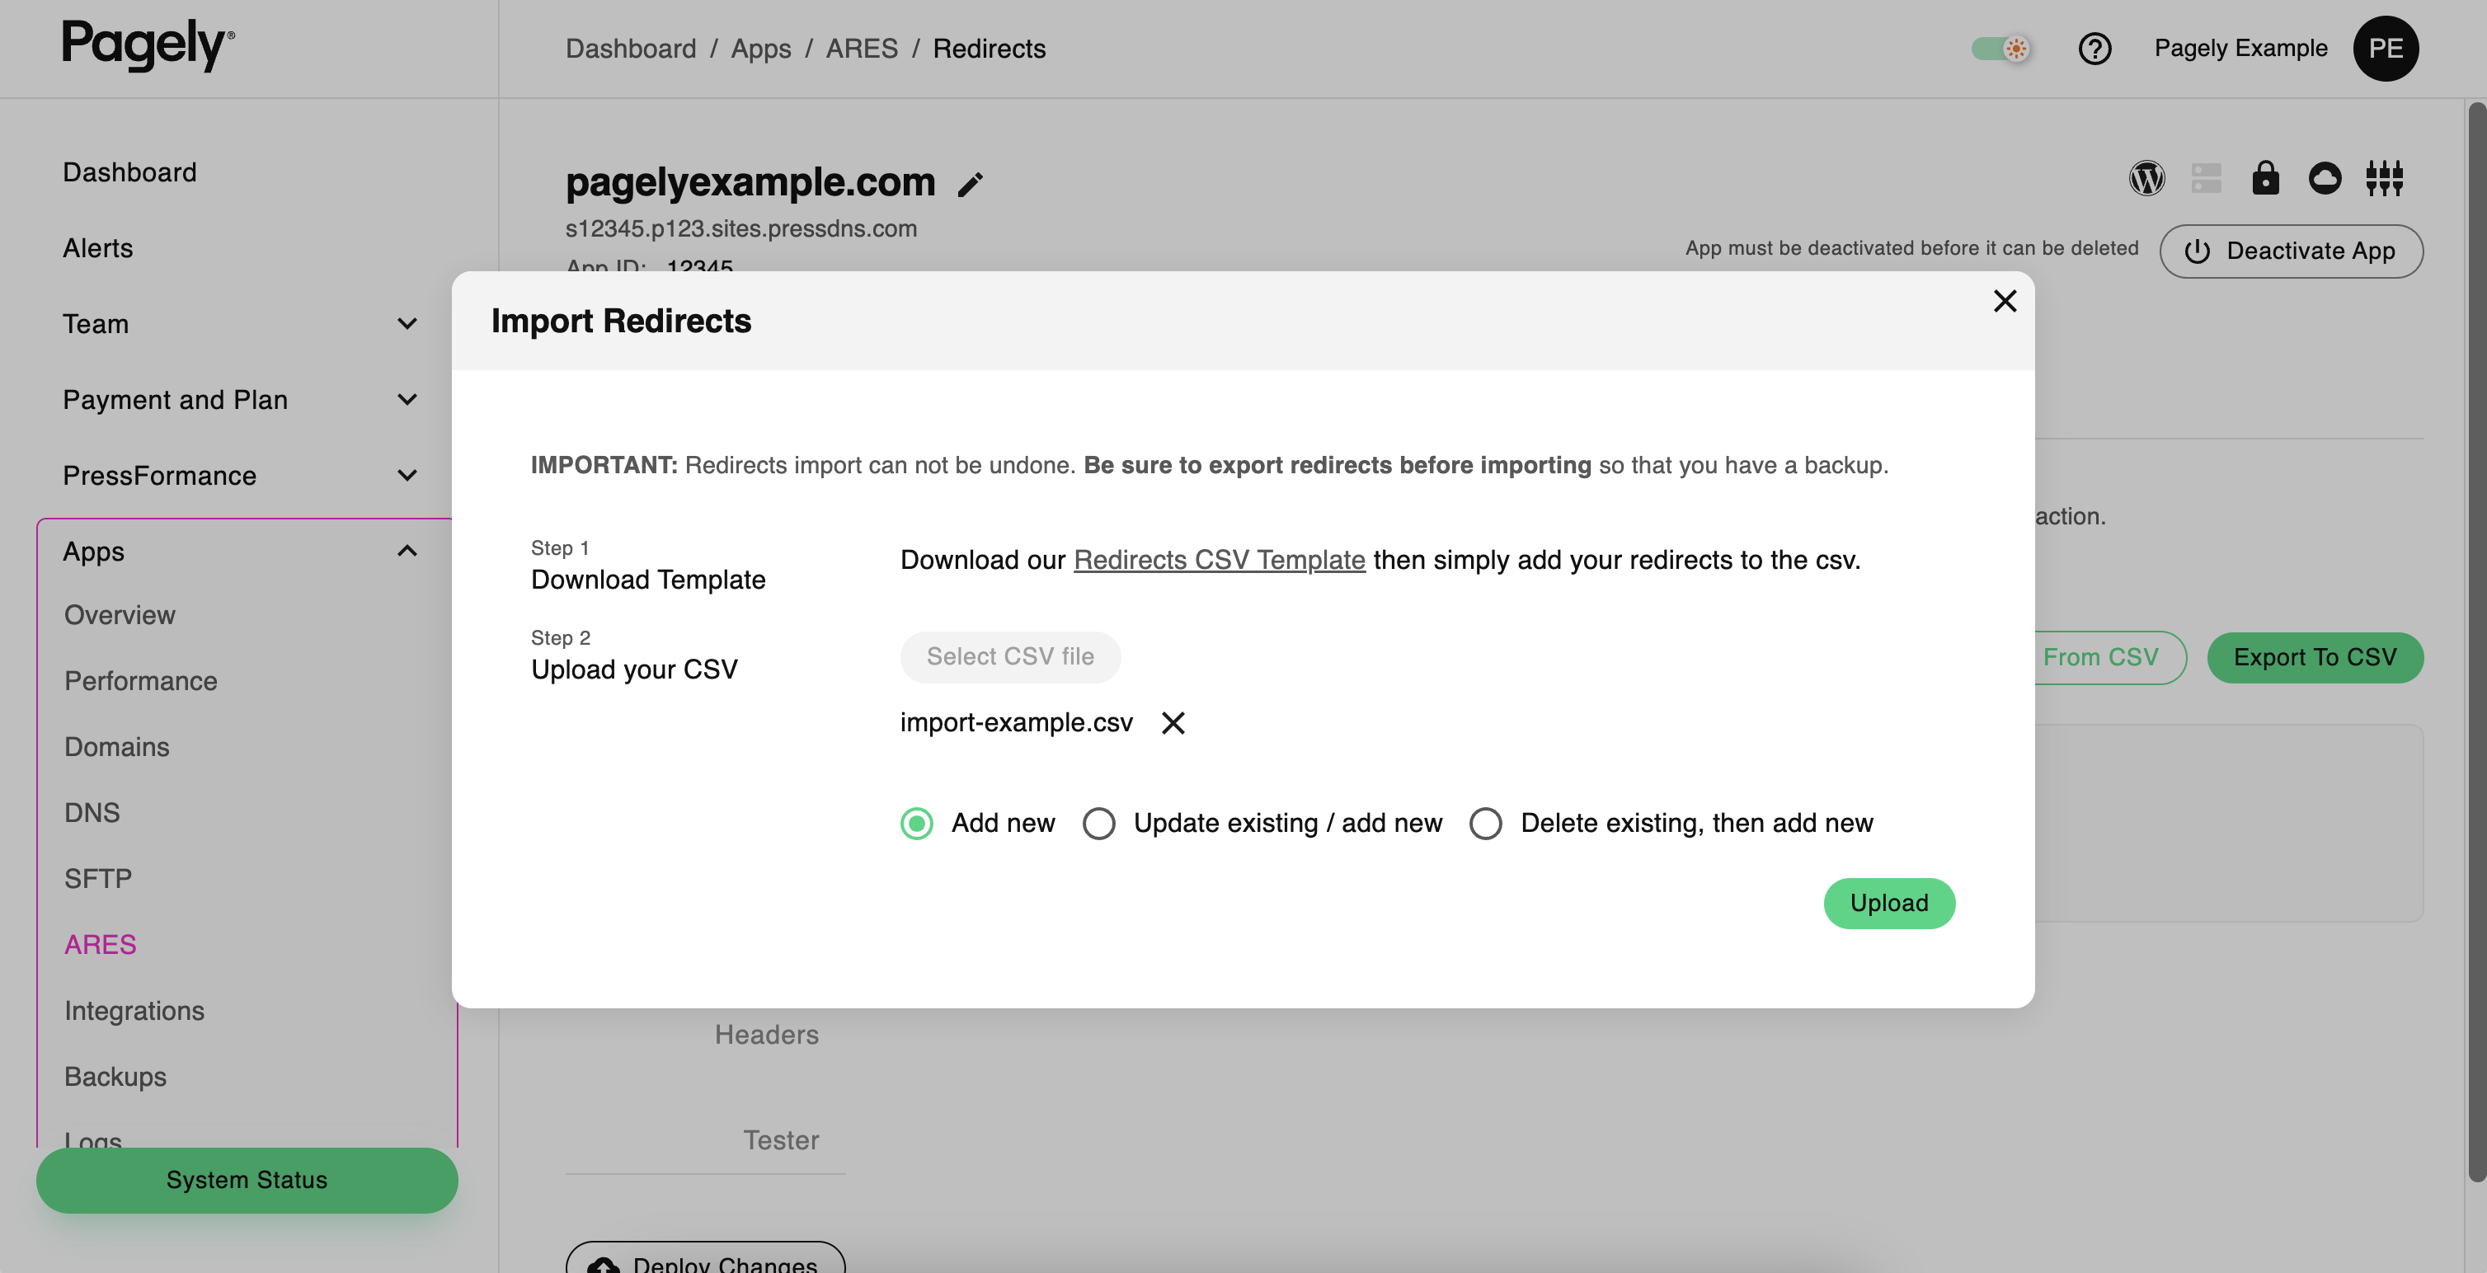This screenshot has height=1273, width=2487.
Task: Open the Performance page
Action: coord(141,681)
